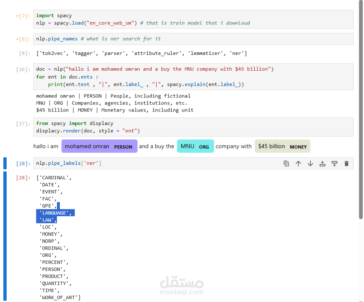Move cell 28 up with the arrow icon
Viewport: 364px width, 302px height.
pos(298,163)
